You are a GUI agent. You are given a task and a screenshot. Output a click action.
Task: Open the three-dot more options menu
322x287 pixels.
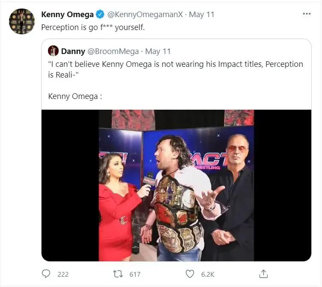click(307, 14)
